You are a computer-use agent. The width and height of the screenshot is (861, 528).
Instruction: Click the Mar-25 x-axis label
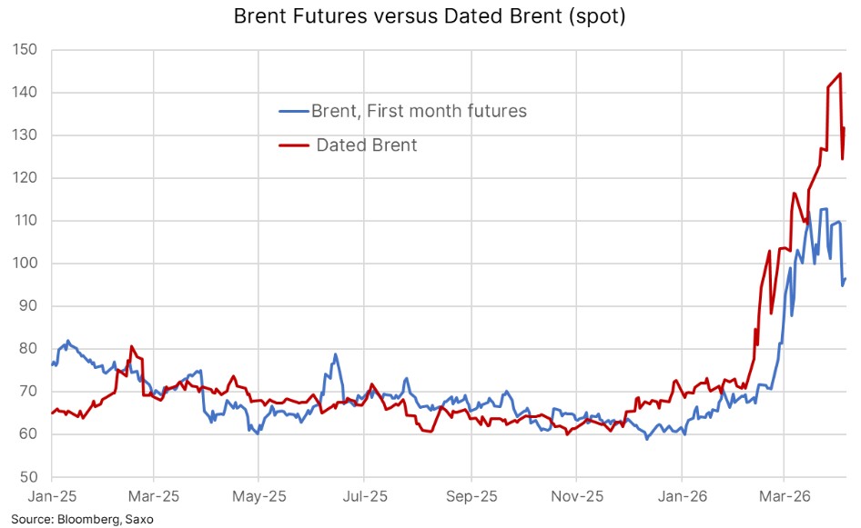point(154,496)
